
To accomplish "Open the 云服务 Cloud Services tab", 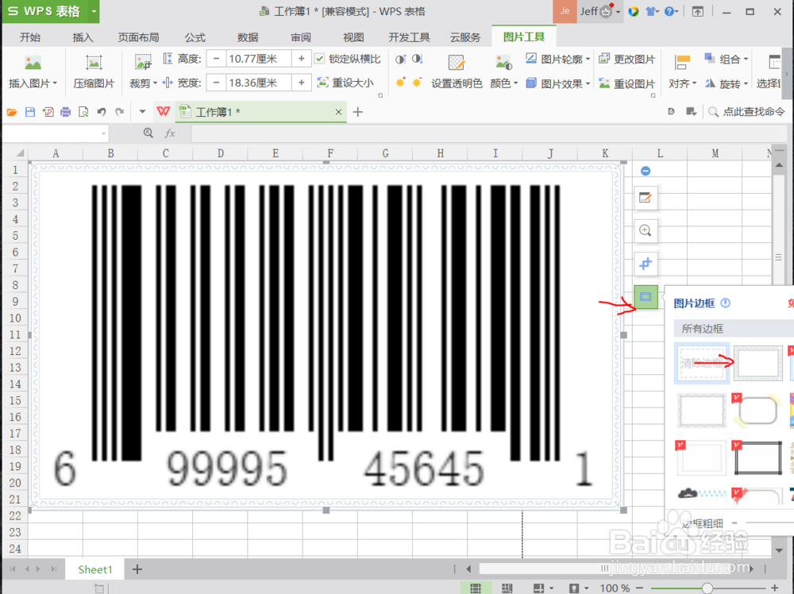I will pos(464,37).
